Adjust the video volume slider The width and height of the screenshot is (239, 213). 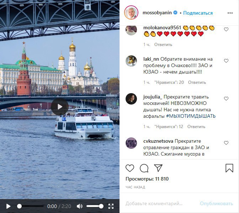point(95,206)
